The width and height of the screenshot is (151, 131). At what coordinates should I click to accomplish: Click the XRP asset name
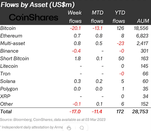pyautogui.click(x=5, y=96)
